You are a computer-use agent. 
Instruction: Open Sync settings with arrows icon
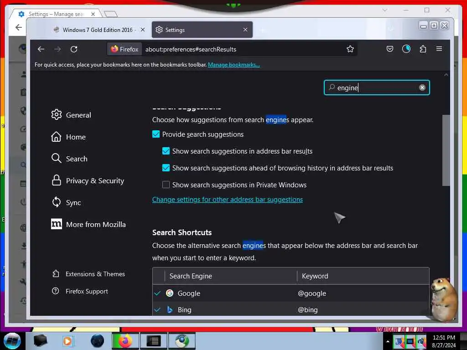point(56,202)
